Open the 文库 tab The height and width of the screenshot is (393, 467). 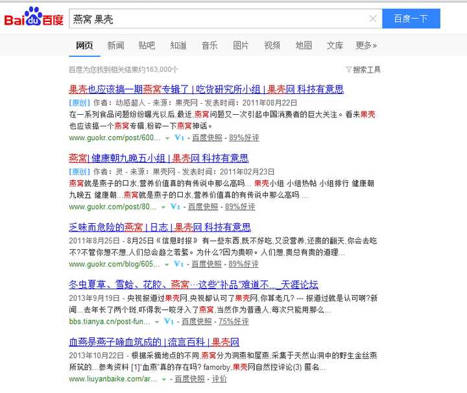(x=335, y=45)
